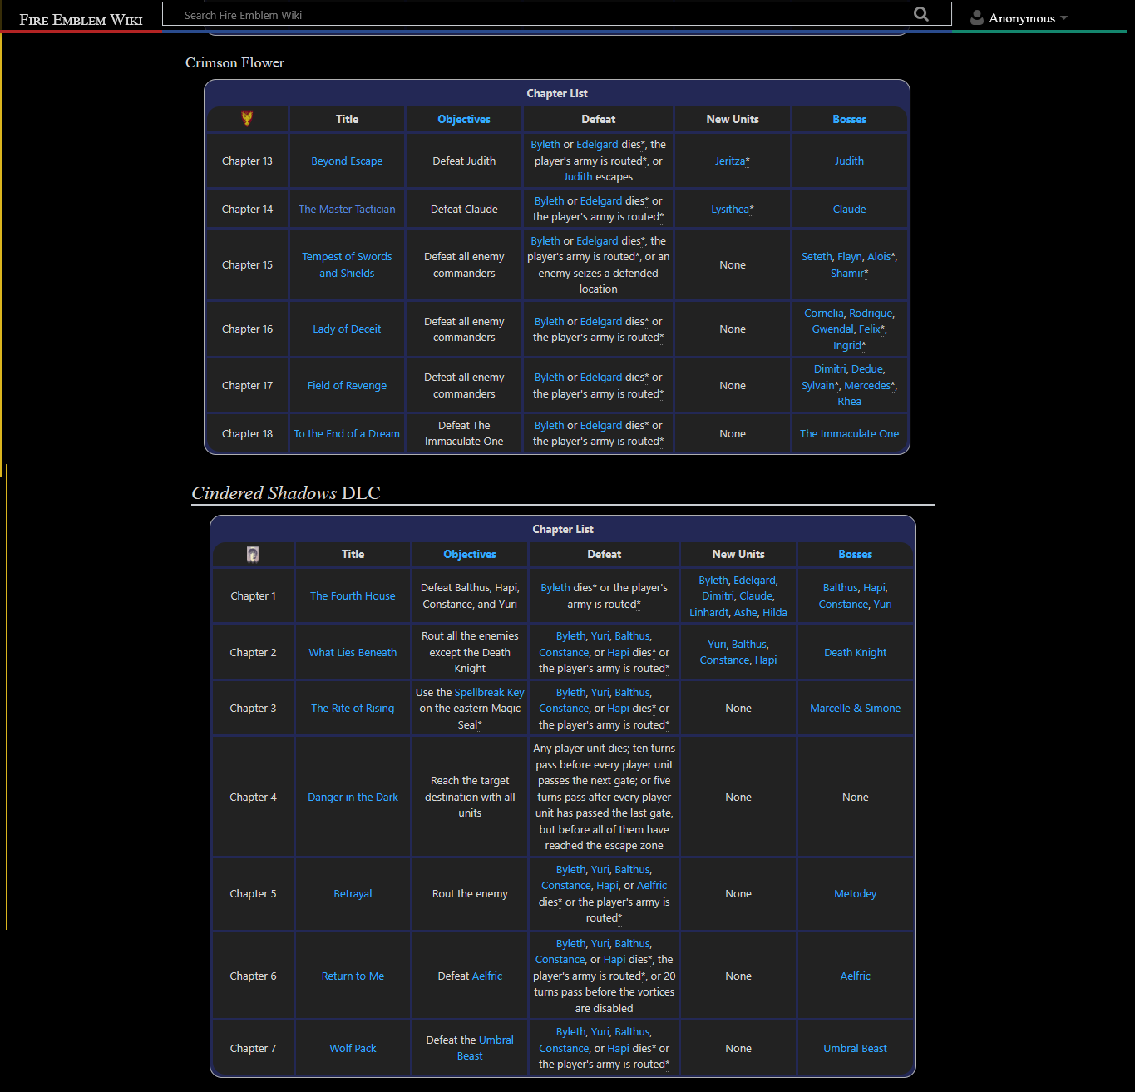Go to the Fire Emblem Wiki home logo
This screenshot has width=1135, height=1092.
click(81, 20)
